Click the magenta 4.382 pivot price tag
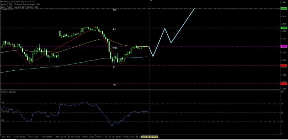 [283, 46]
